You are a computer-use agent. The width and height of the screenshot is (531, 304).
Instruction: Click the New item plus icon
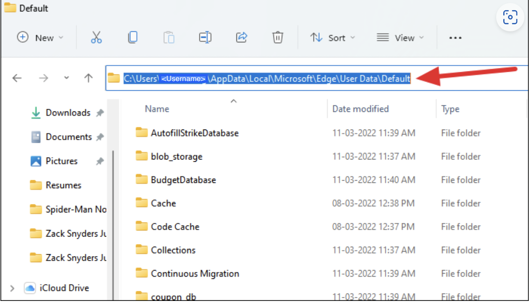click(22, 37)
